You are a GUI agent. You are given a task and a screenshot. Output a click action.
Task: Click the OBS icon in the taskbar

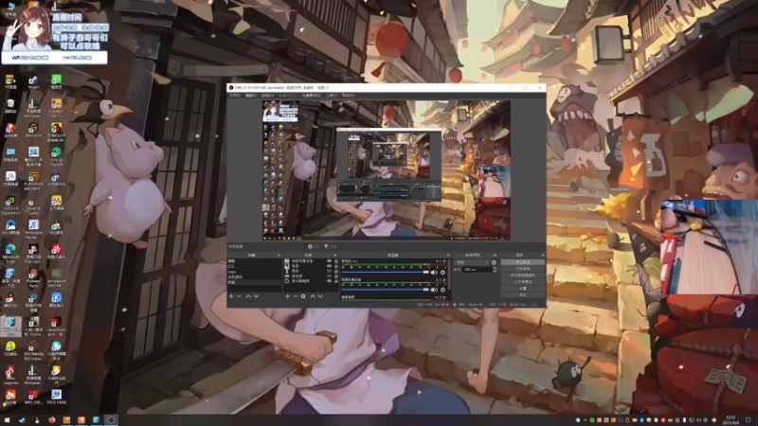(x=111, y=419)
